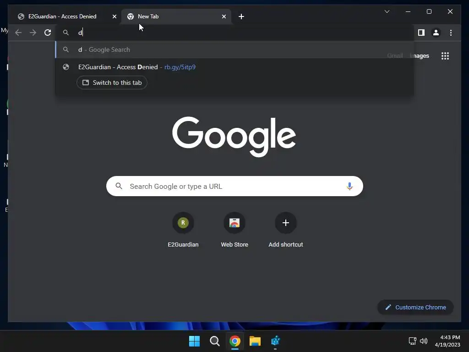Click the 'Switch to this tab' button
Screen dimensions: 469x352
click(112, 82)
